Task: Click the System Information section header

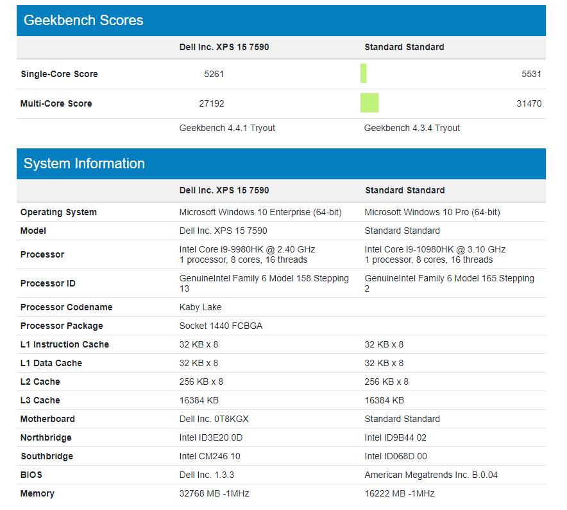Action: click(84, 164)
